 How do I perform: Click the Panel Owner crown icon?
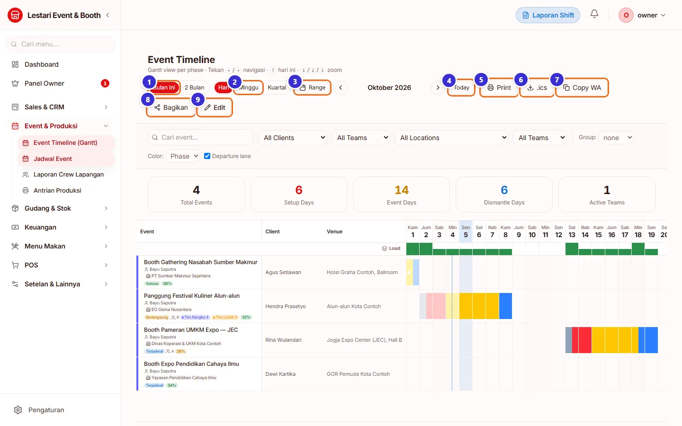coord(15,83)
